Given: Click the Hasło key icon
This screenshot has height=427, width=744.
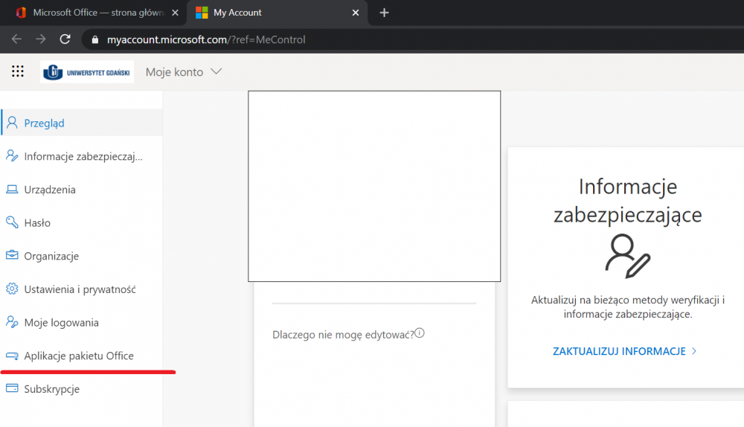Looking at the screenshot, I should 12,222.
